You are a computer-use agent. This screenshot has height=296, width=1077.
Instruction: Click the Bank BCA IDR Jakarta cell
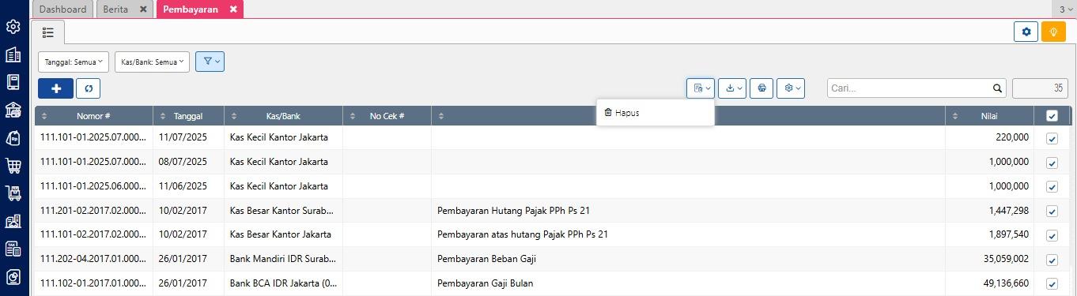pos(283,284)
